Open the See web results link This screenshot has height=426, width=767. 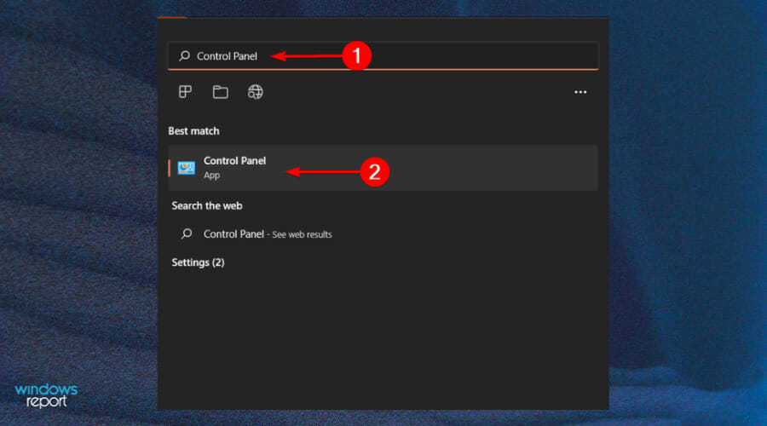(302, 234)
